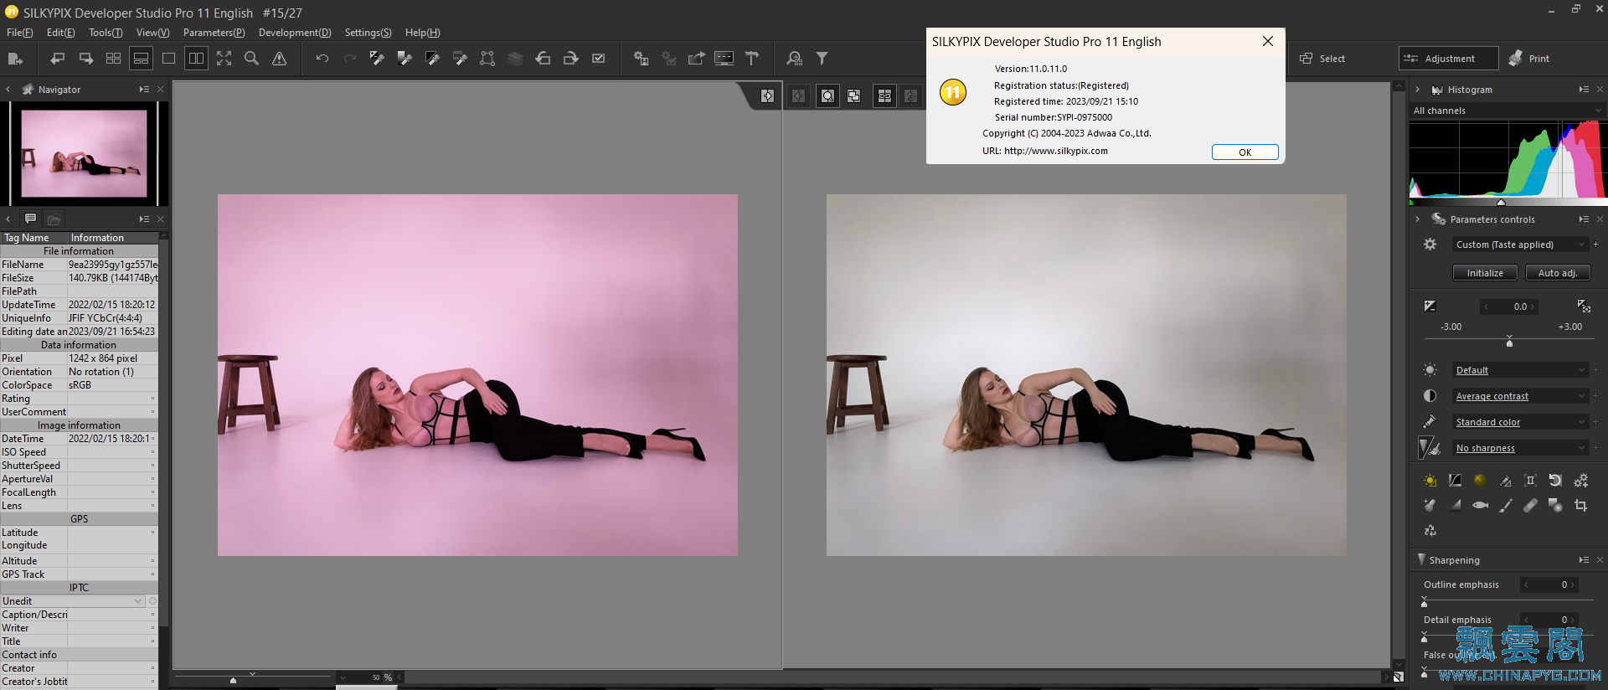1608x690 pixels.
Task: Open the Development menu
Action: [295, 33]
